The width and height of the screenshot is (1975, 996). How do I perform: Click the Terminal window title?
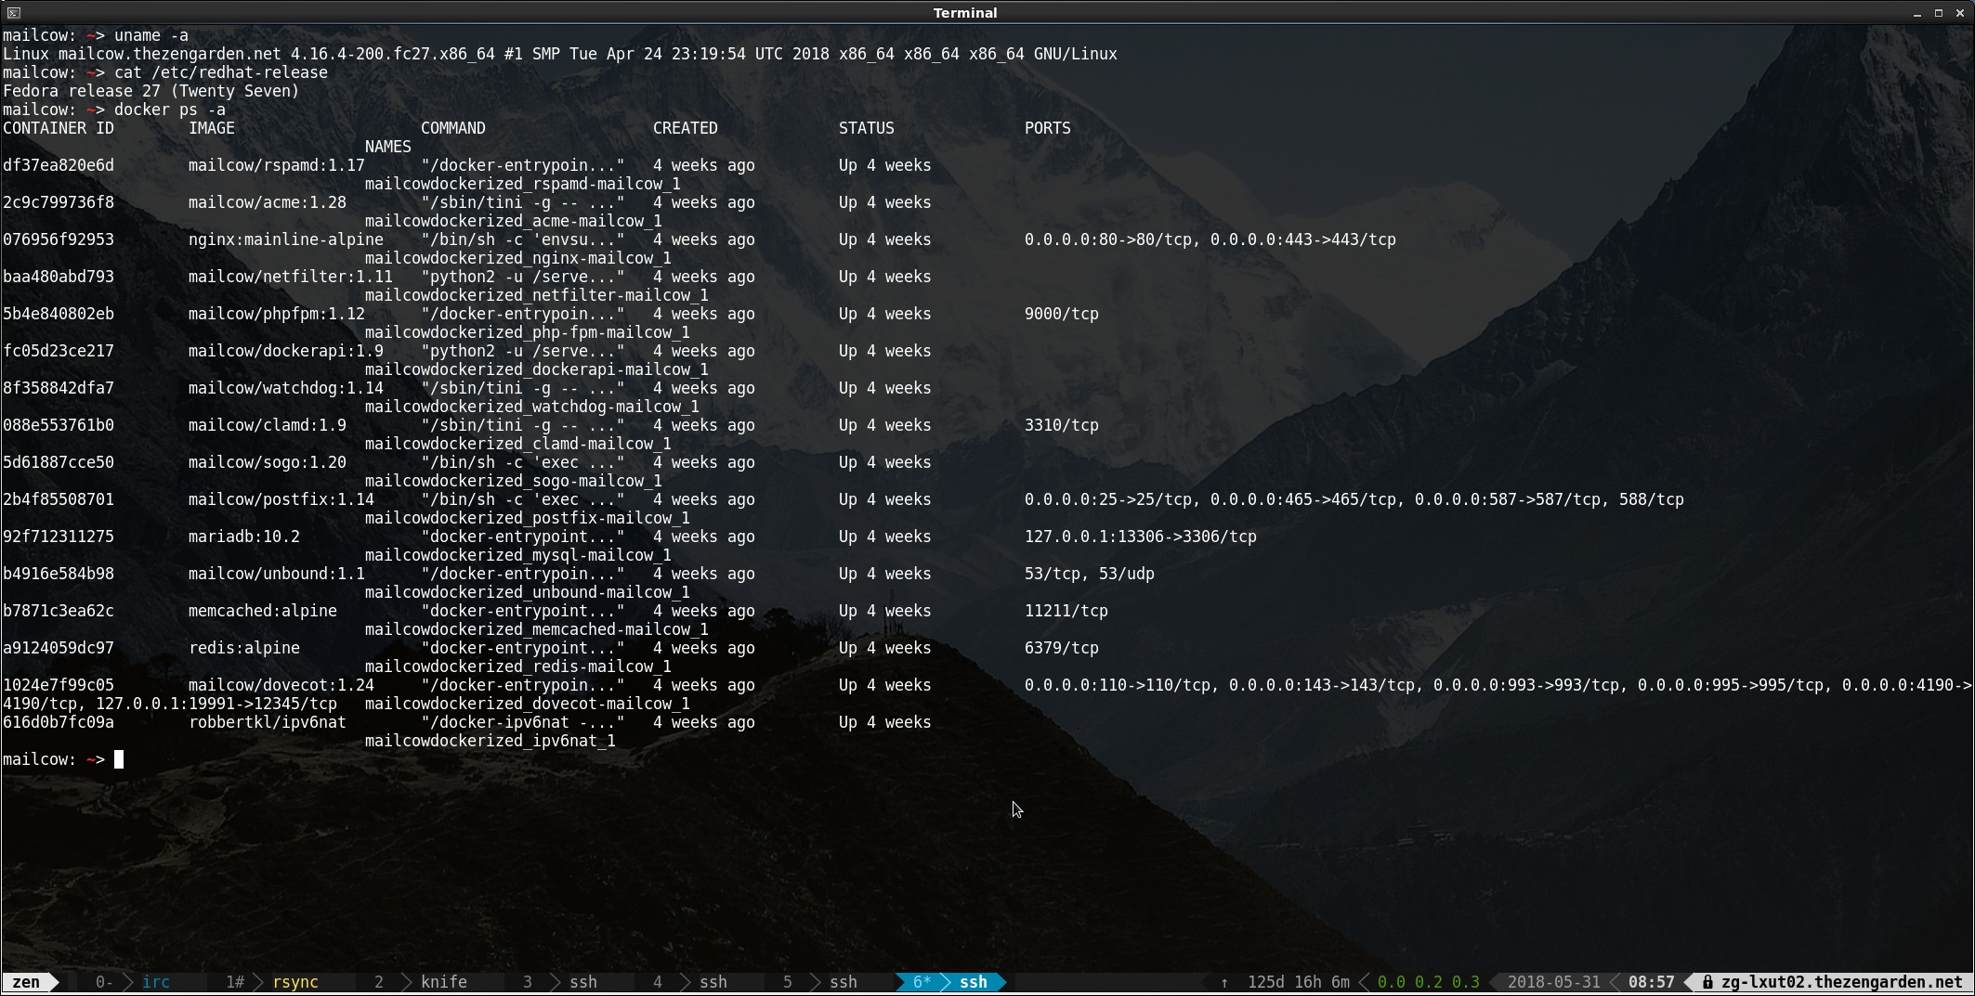point(965,13)
